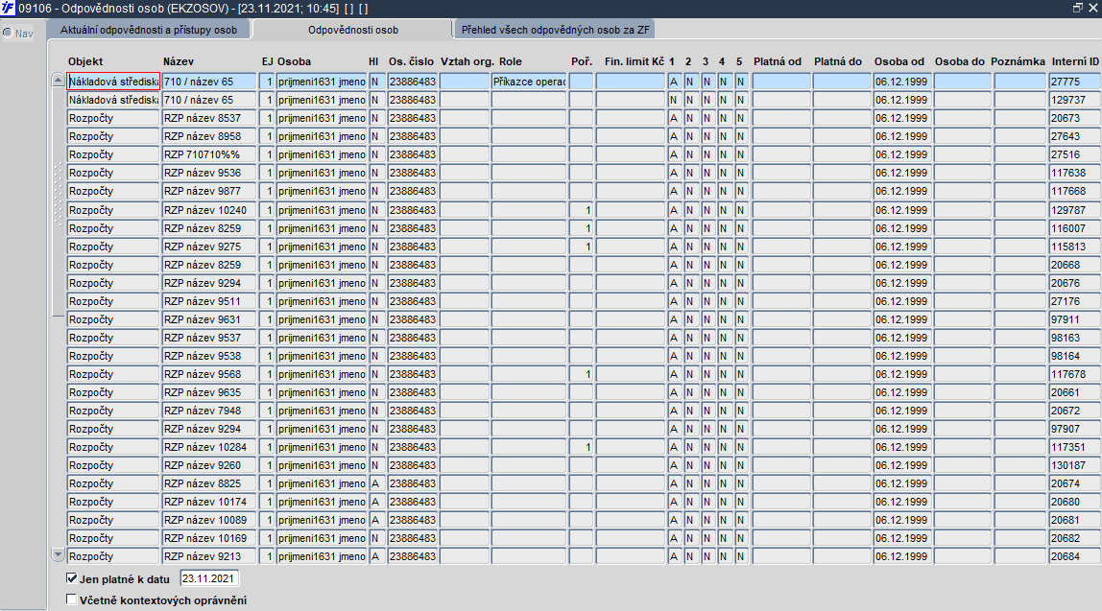Click the empty Platná od field in the ID 27775 row

click(780, 82)
